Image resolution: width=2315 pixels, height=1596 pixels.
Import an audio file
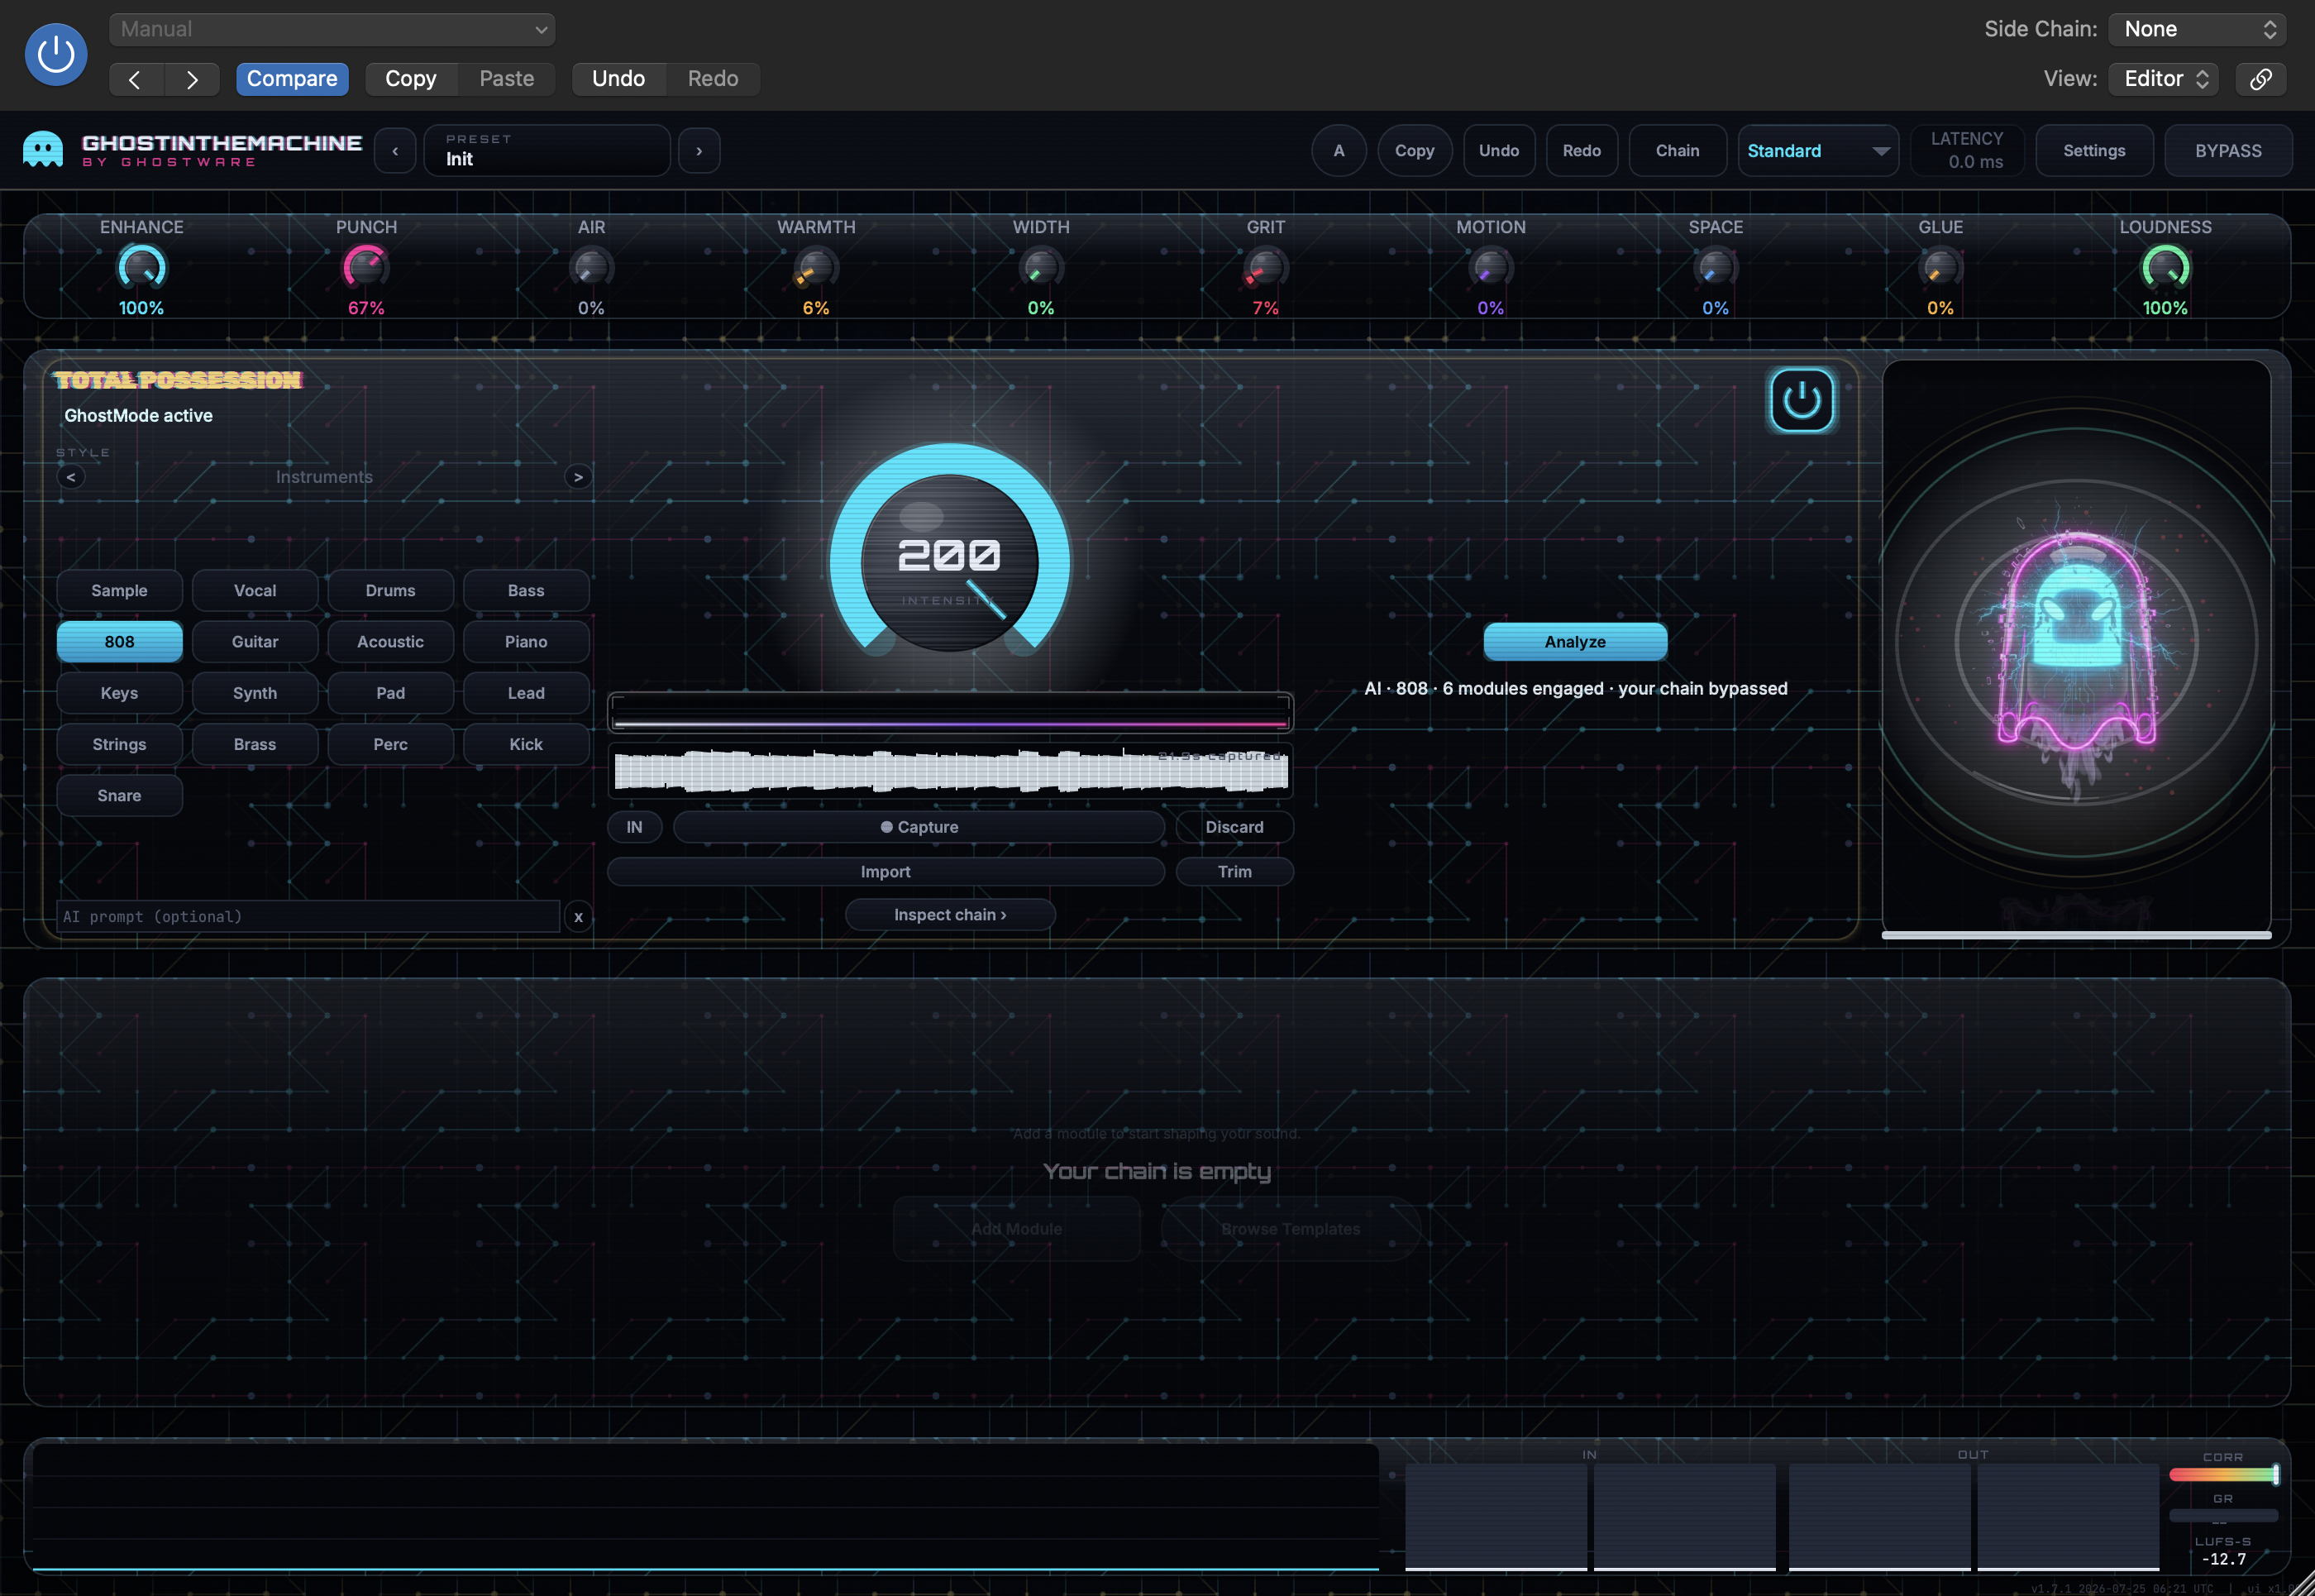coord(885,872)
